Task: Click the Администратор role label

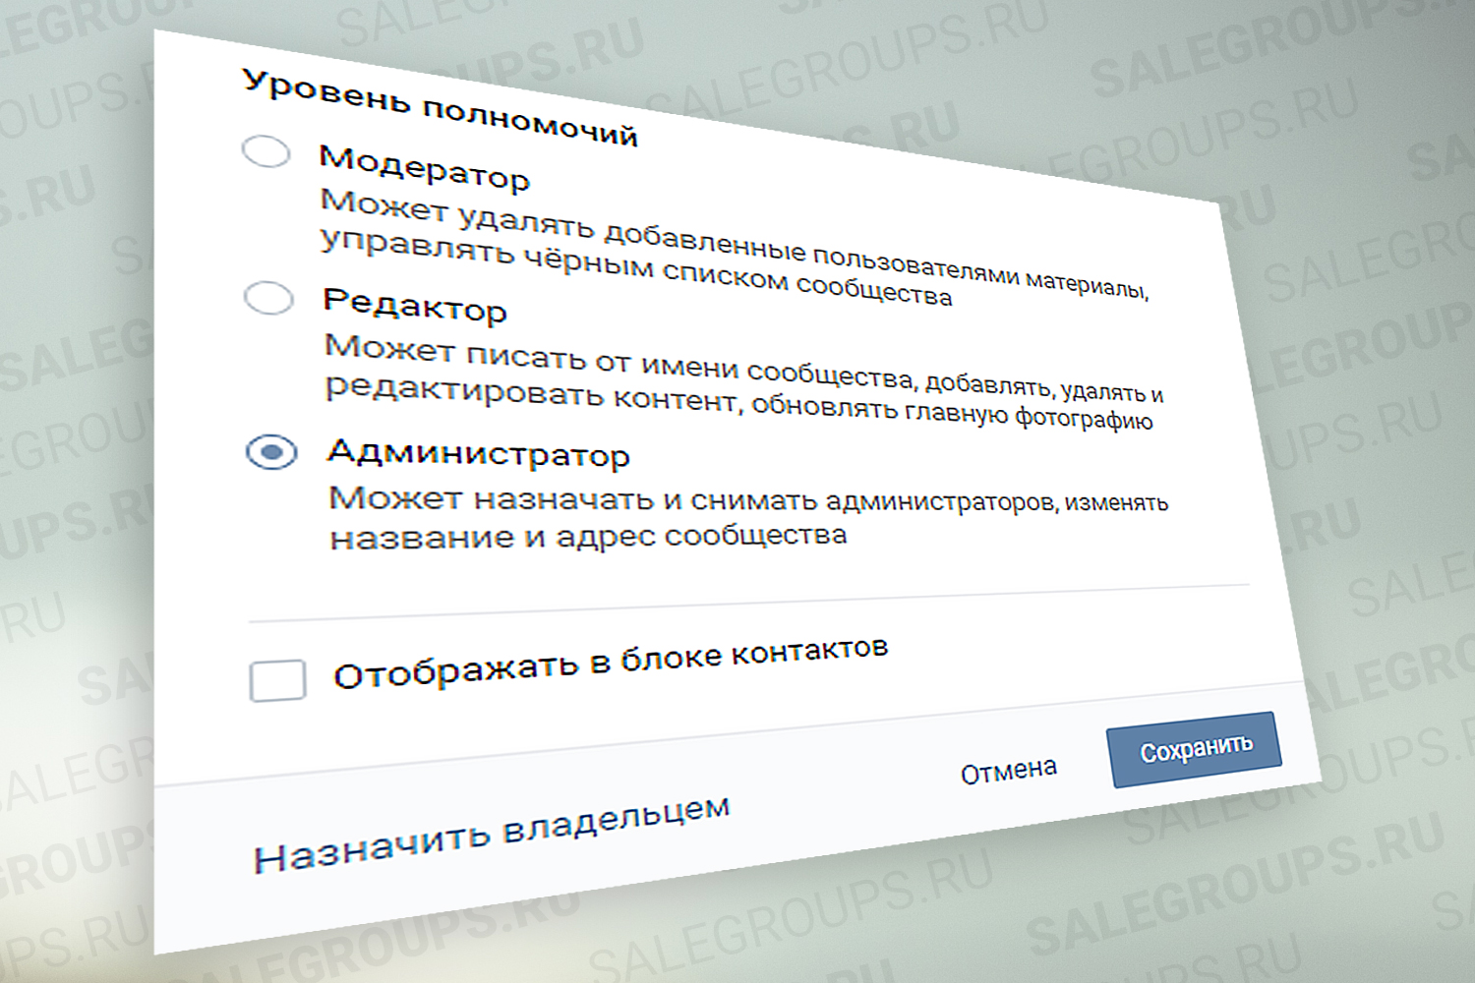Action: (x=478, y=453)
